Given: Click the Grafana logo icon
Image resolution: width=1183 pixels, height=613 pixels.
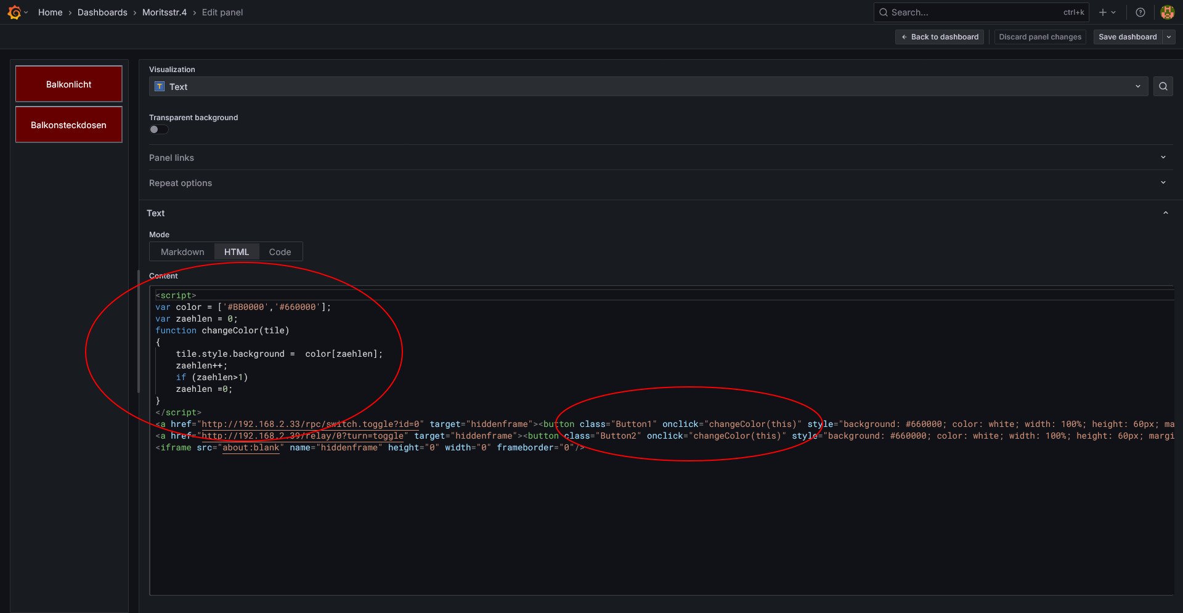Looking at the screenshot, I should (x=14, y=12).
